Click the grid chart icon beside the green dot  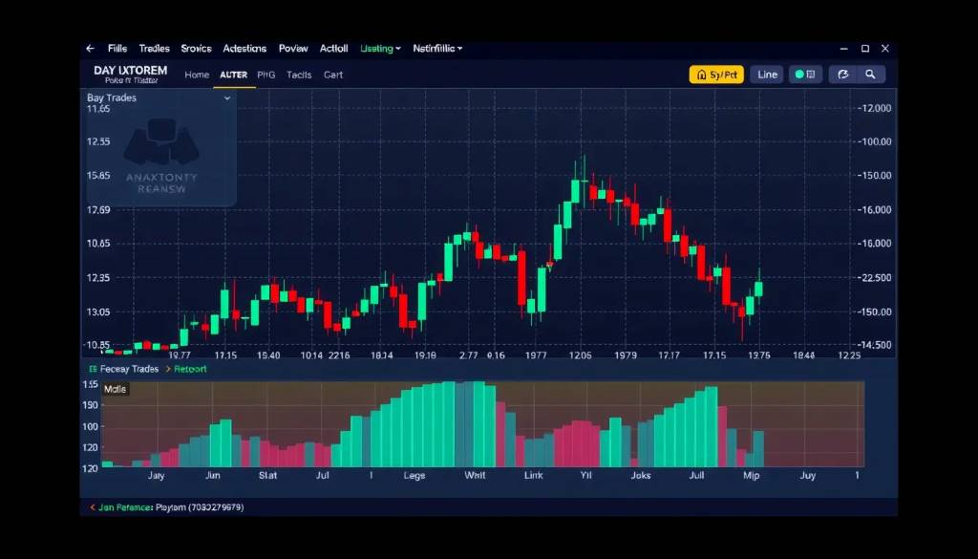click(811, 74)
